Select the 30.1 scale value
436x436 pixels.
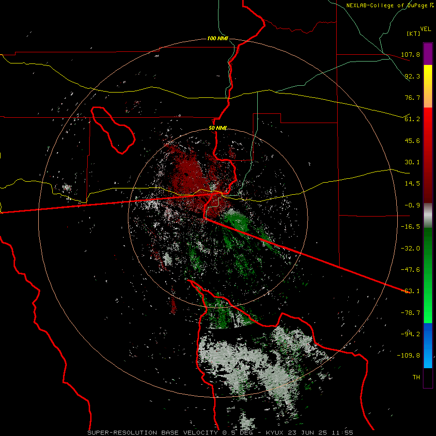412,162
